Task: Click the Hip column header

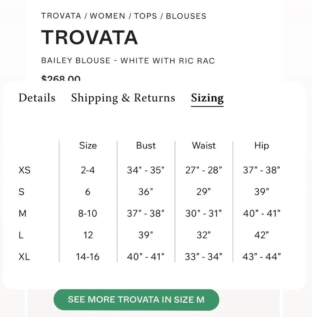Action: [261, 146]
